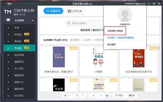Open the 云分享 tab
The image size is (163, 102).
click(87, 40)
